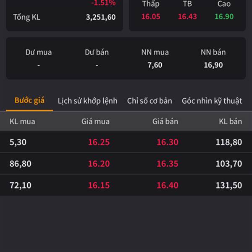The image size is (252, 252).
Task: Switch to the Bước giá tab
Action: pyautogui.click(x=29, y=100)
